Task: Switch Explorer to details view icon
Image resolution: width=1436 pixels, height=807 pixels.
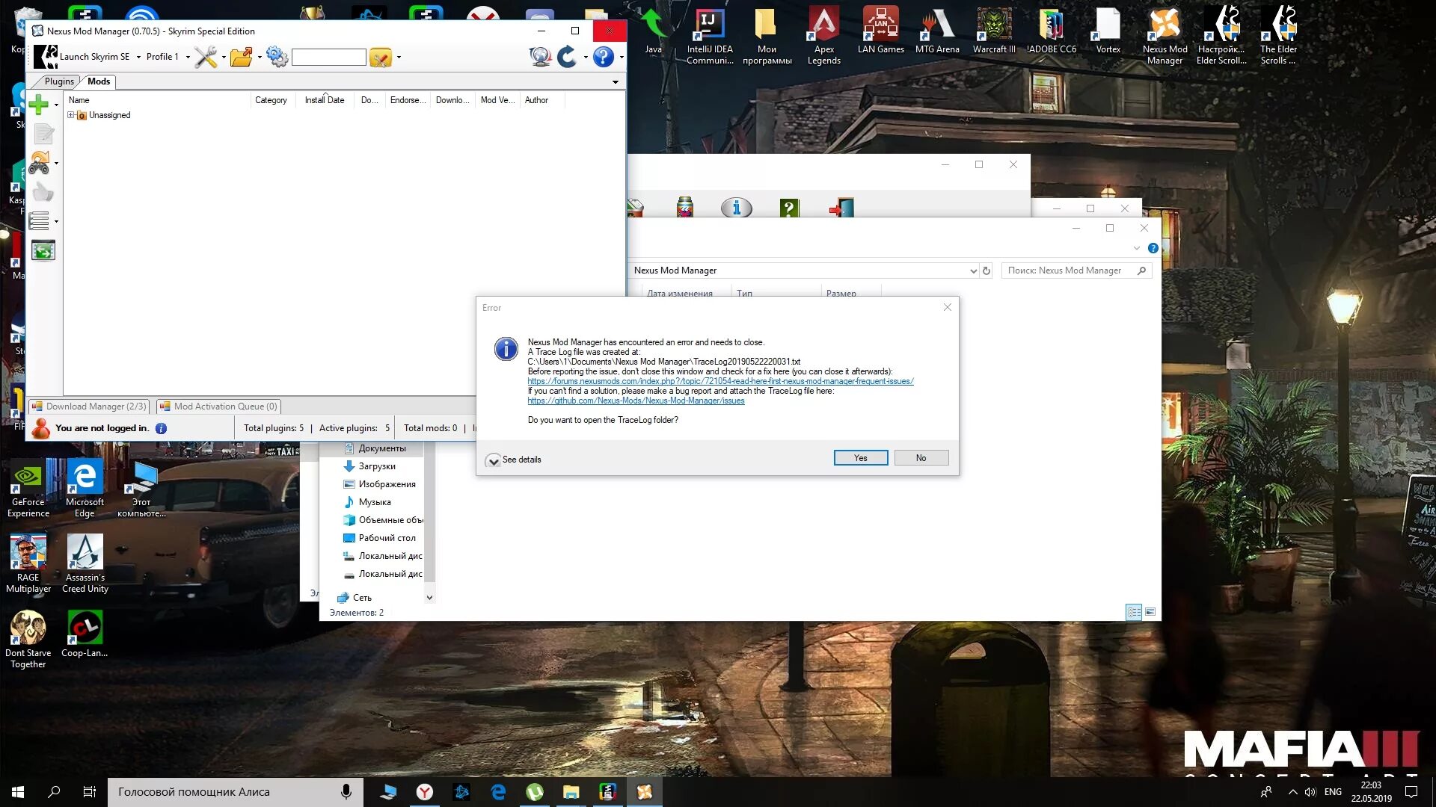Action: (x=1134, y=612)
